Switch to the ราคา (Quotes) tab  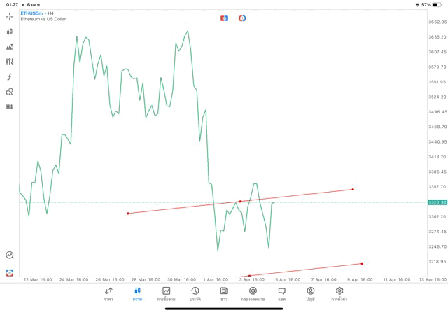point(108,294)
